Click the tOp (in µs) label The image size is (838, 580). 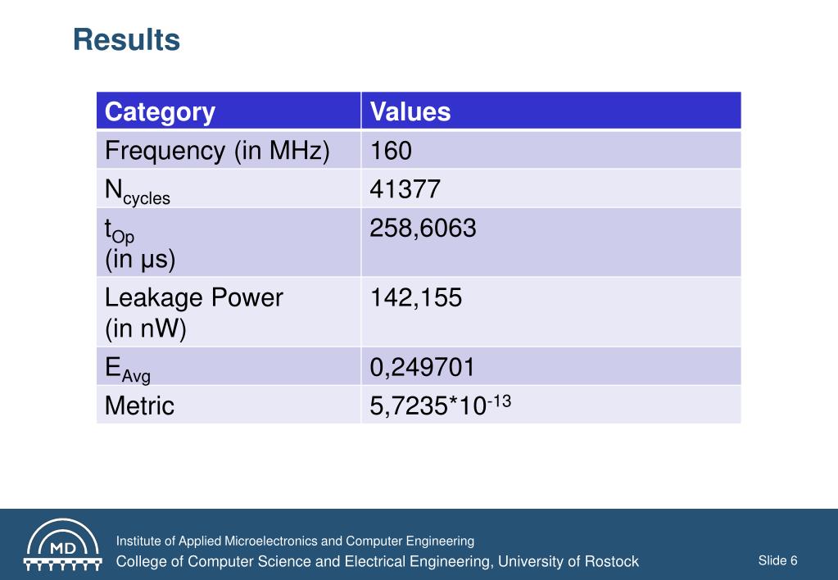[140, 244]
